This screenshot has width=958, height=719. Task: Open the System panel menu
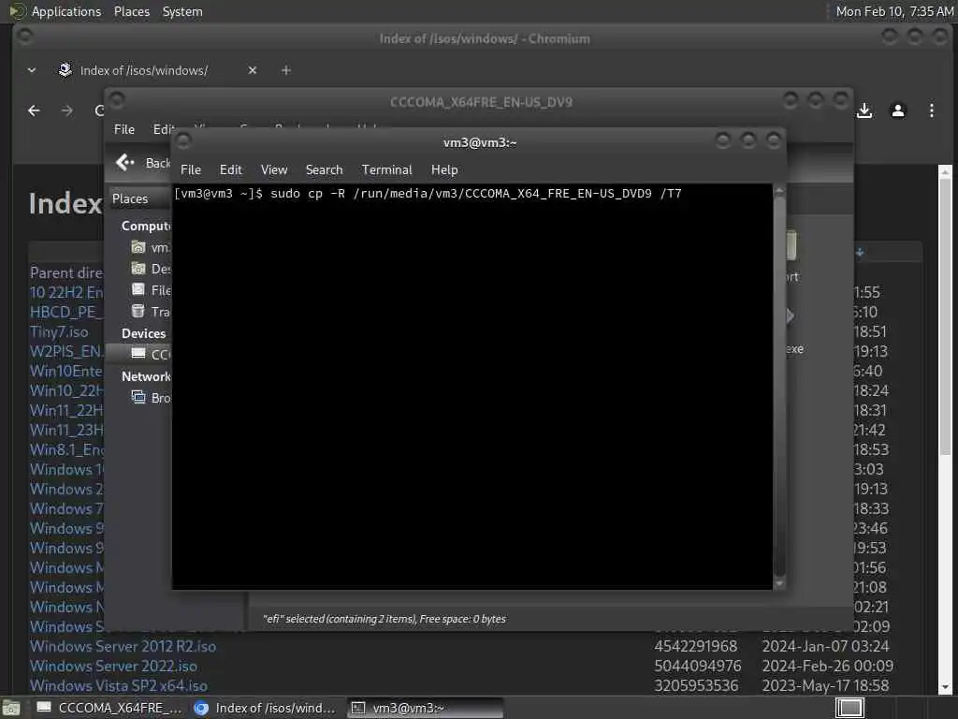pyautogui.click(x=182, y=11)
